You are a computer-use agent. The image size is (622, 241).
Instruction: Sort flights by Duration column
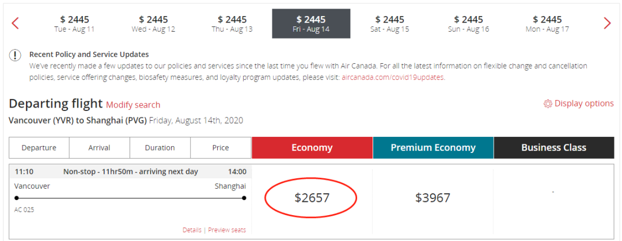click(160, 148)
